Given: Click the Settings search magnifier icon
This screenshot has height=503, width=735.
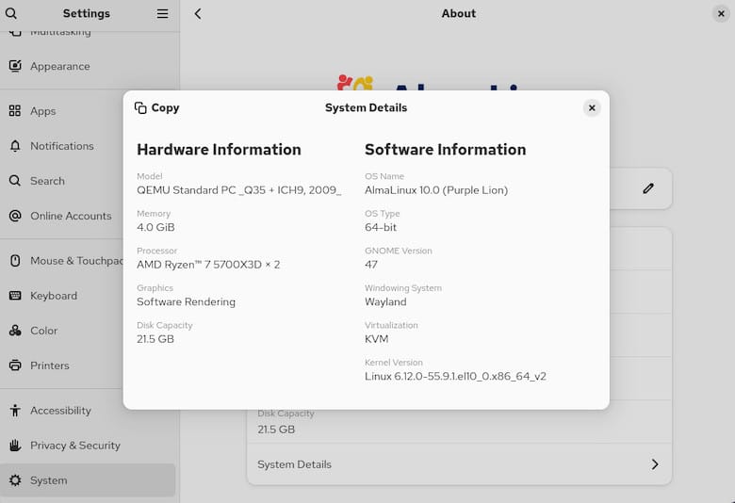Looking at the screenshot, I should (11, 13).
